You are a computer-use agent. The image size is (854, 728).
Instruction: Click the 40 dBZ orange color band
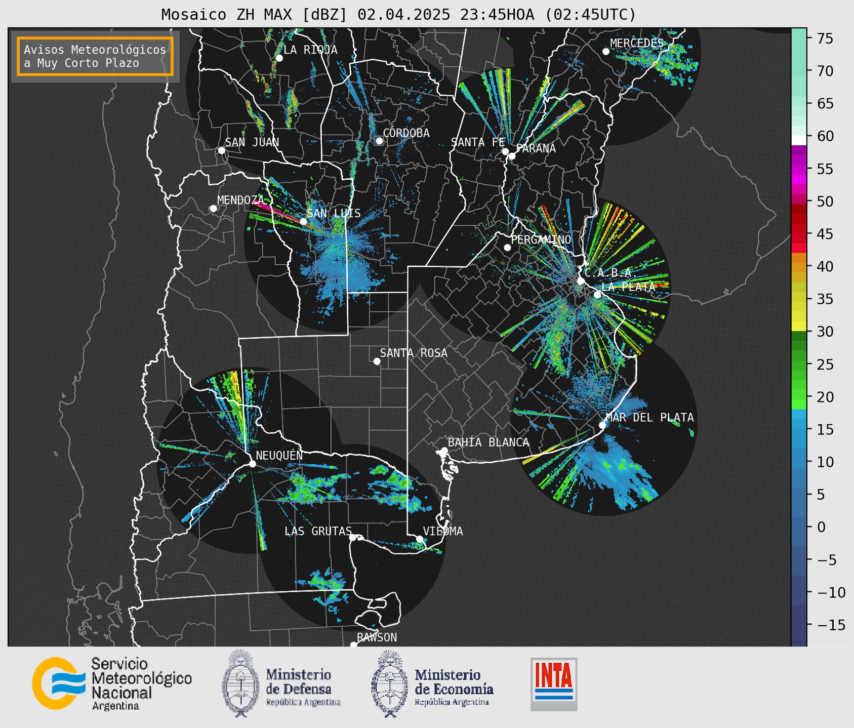pos(799,267)
